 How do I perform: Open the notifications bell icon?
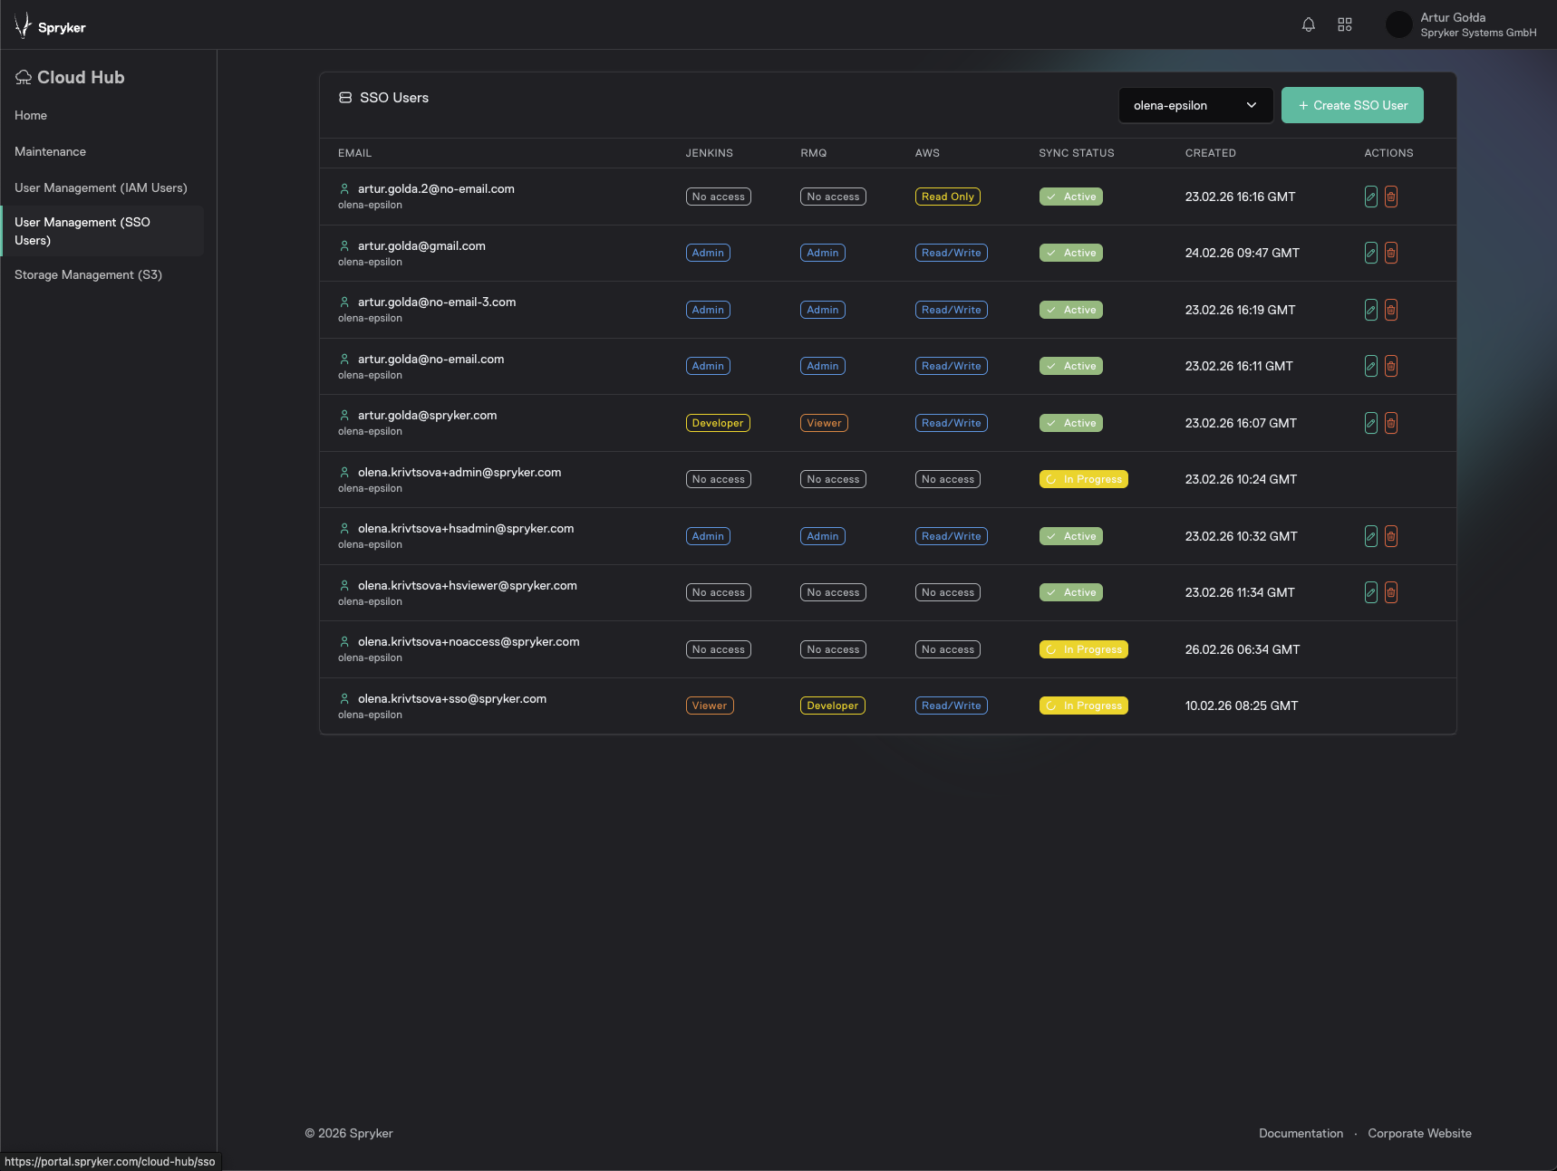pos(1308,25)
